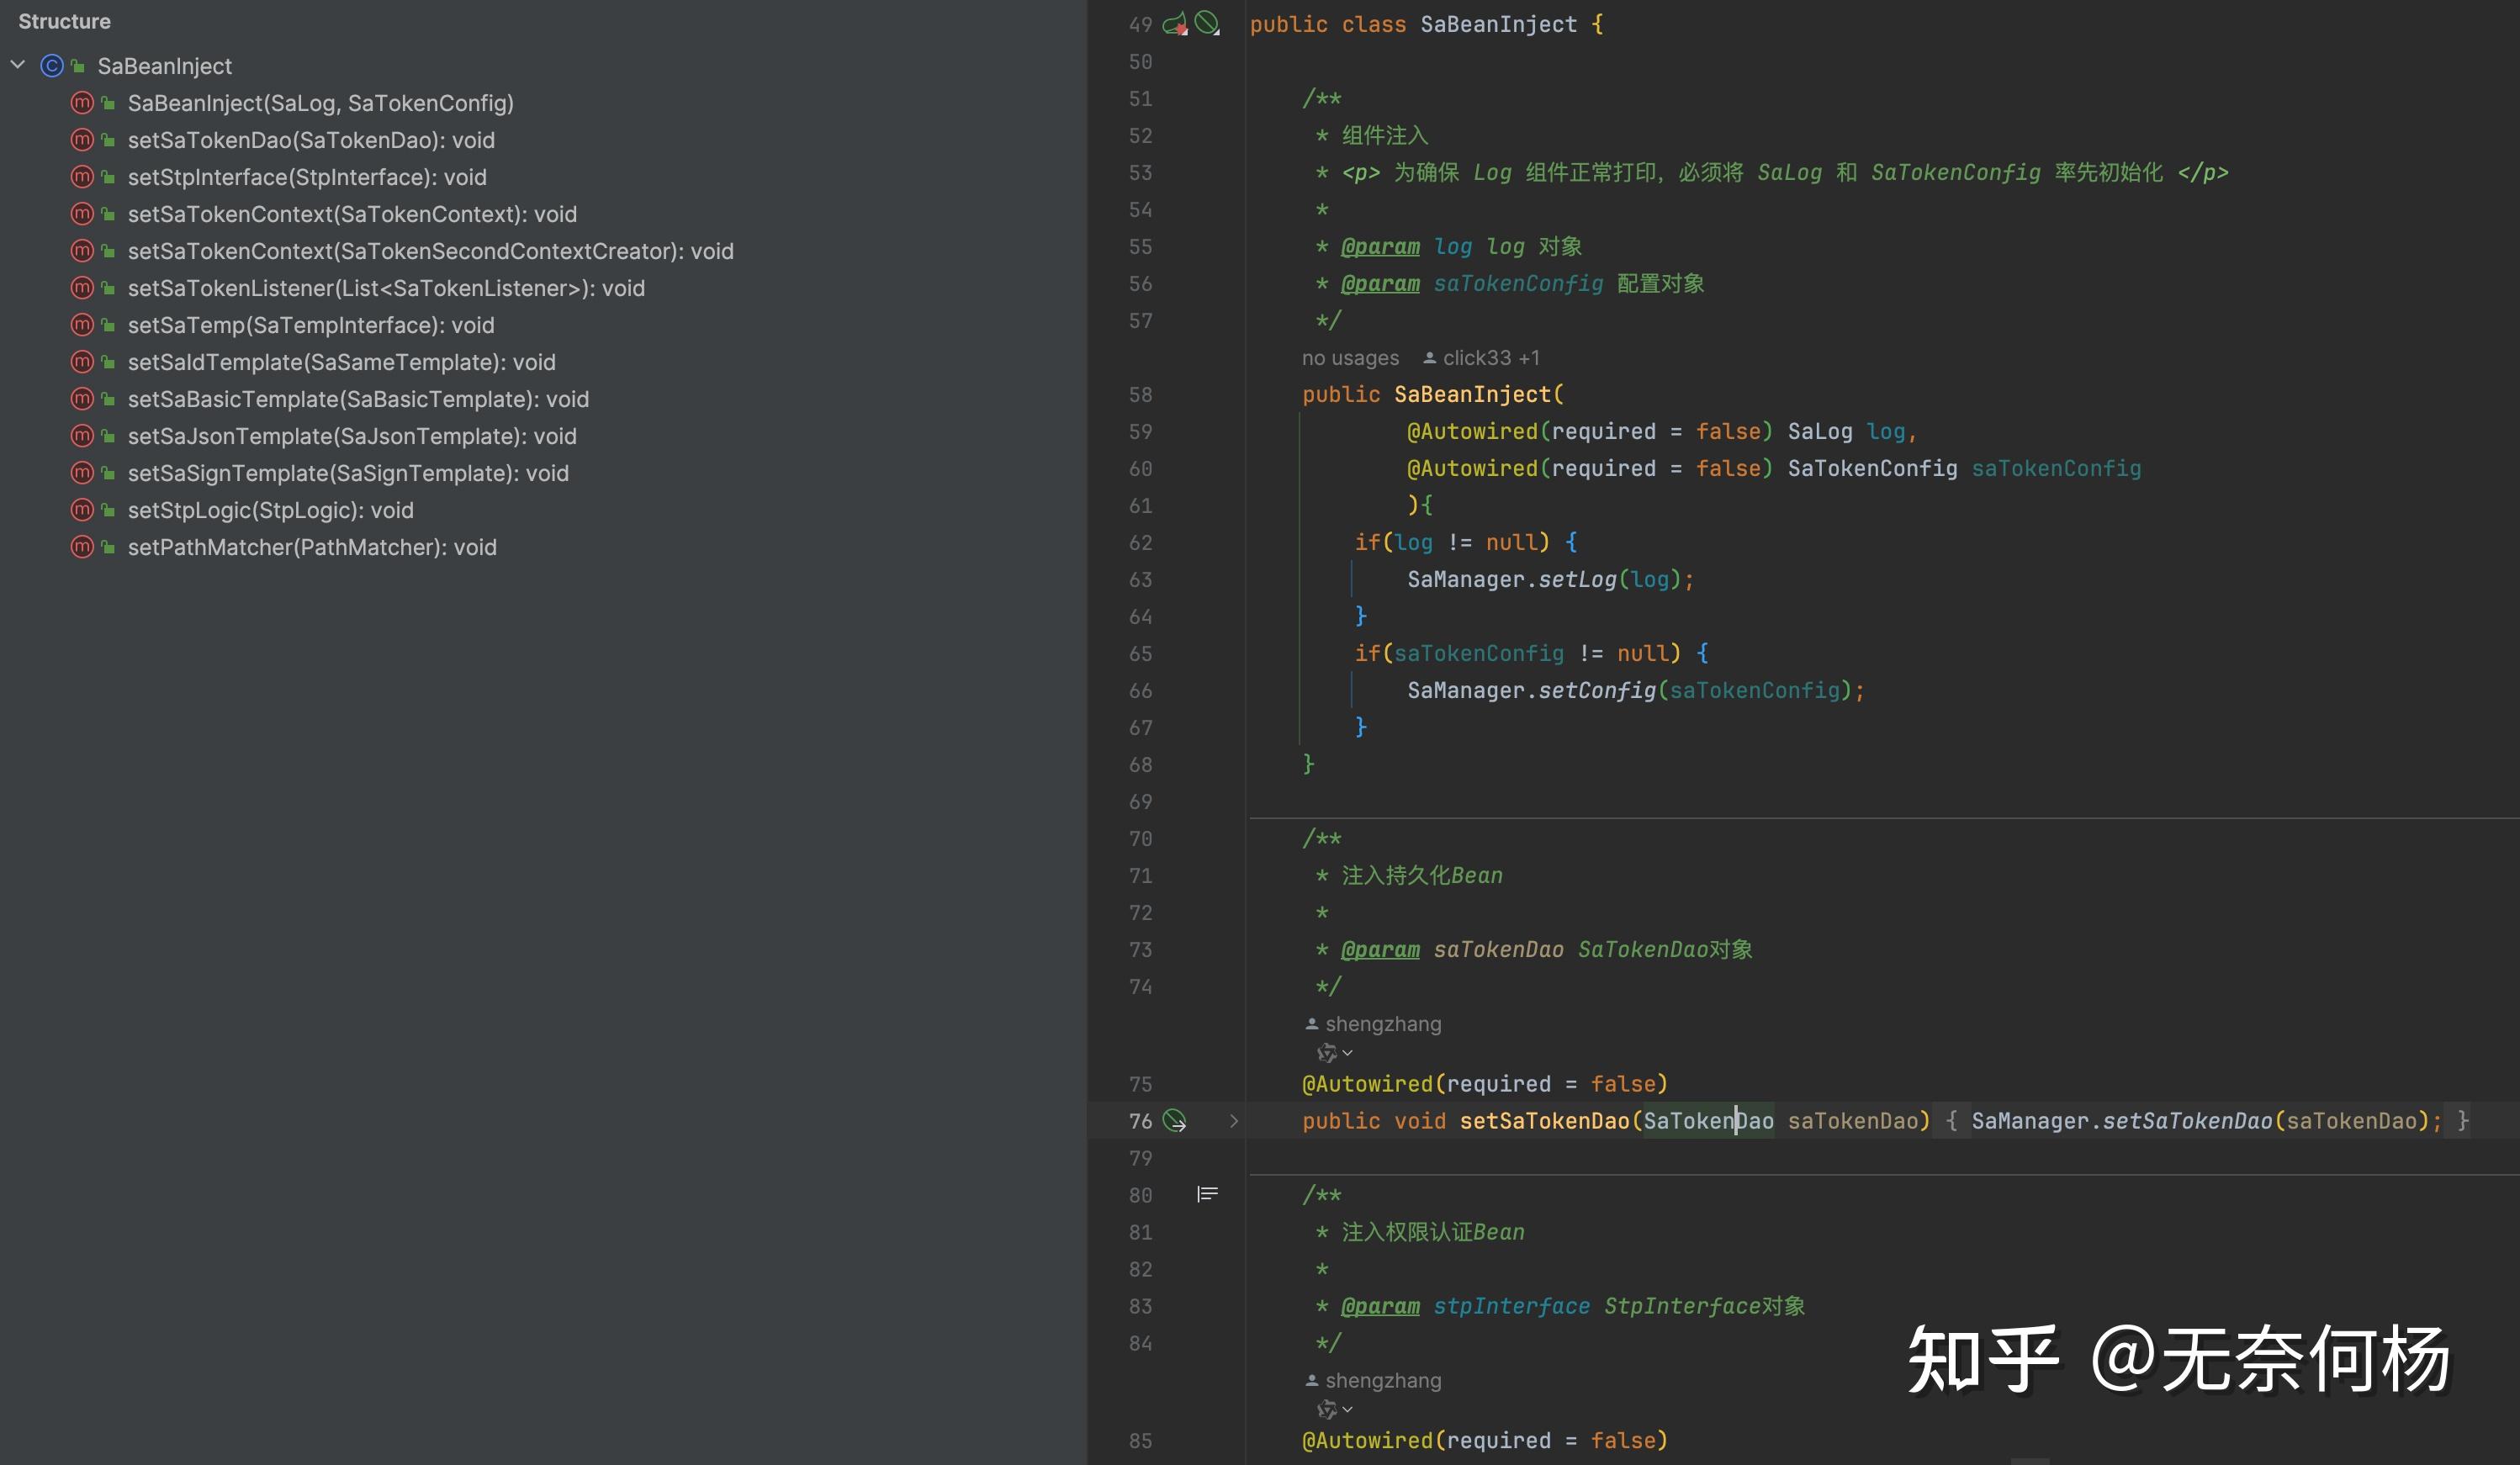This screenshot has width=2520, height=1465.
Task: Click the bean navigation gutter icon on line 76
Action: (x=1175, y=1121)
